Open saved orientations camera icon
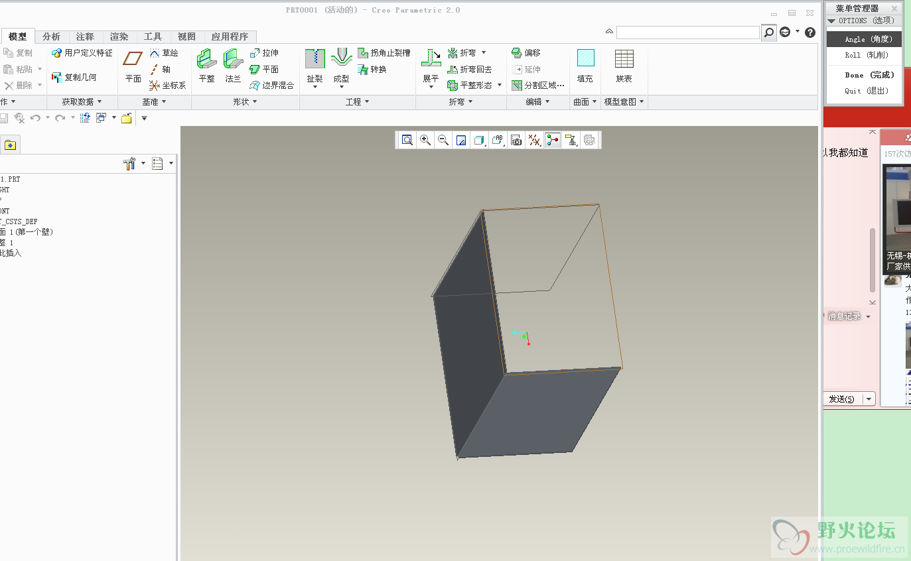911x561 pixels. click(x=516, y=140)
